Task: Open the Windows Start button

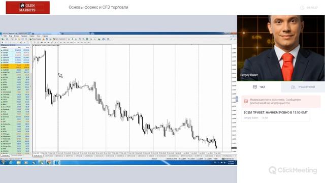Action: (x=3, y=163)
